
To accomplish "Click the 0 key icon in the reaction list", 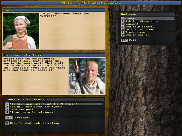I will (7, 123).
